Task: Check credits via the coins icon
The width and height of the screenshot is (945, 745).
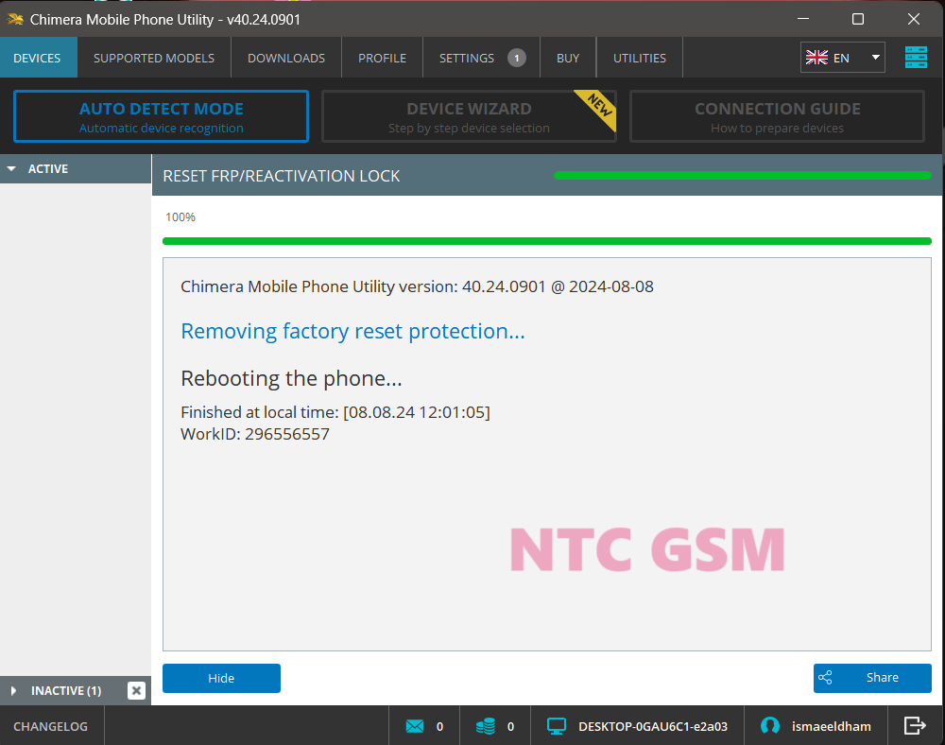Action: click(488, 725)
